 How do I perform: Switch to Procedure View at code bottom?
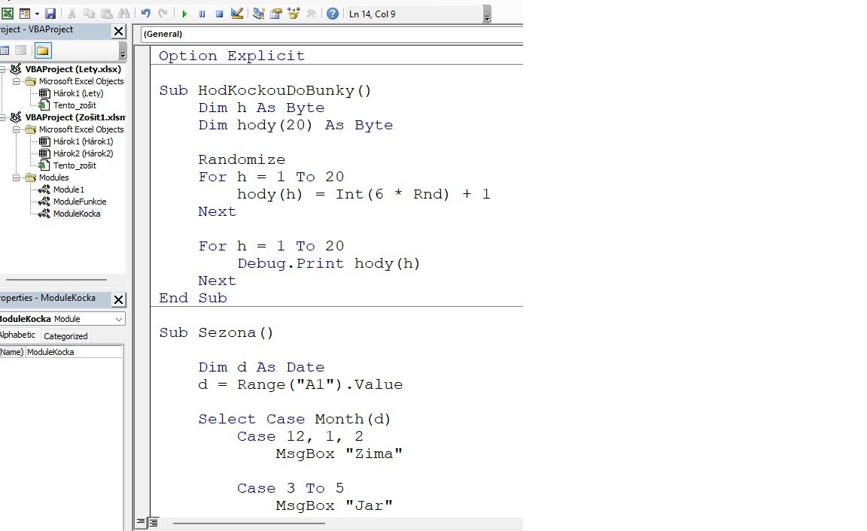point(141,522)
